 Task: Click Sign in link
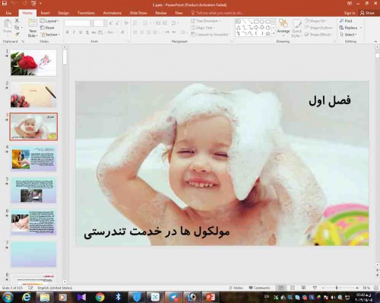click(x=350, y=13)
